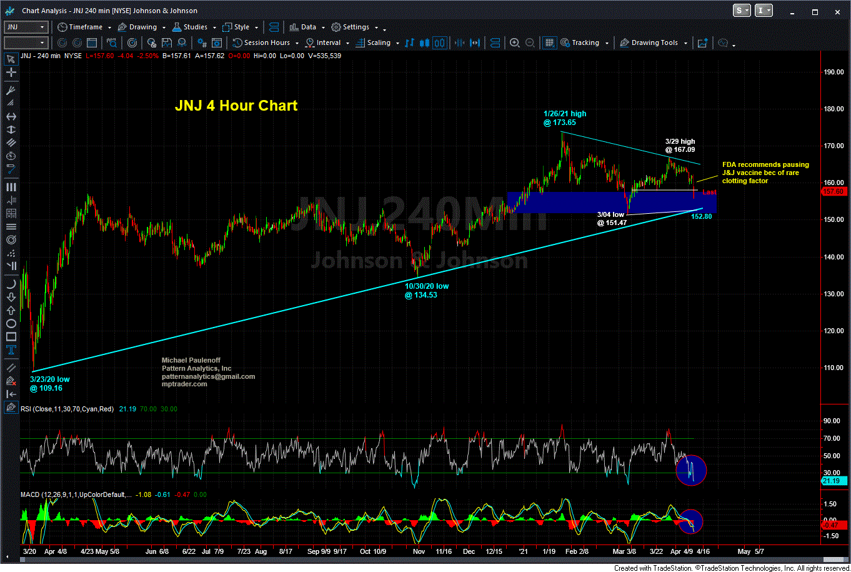Select the rectangle drawing tool

(11, 338)
